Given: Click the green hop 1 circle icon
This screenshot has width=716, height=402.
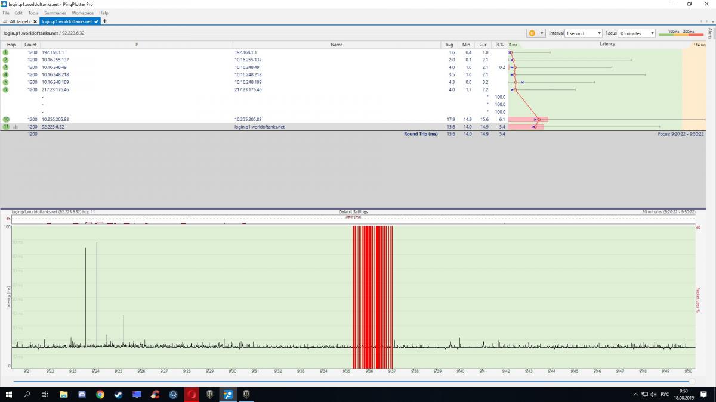Looking at the screenshot, I should click(6, 52).
